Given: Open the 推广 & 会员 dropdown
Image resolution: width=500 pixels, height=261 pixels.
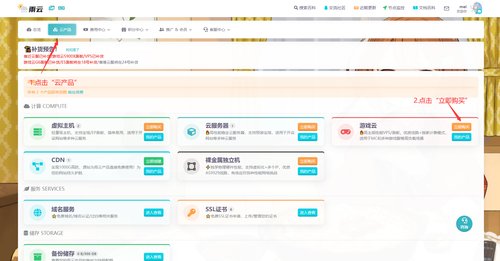Looking at the screenshot, I should pyautogui.click(x=176, y=30).
